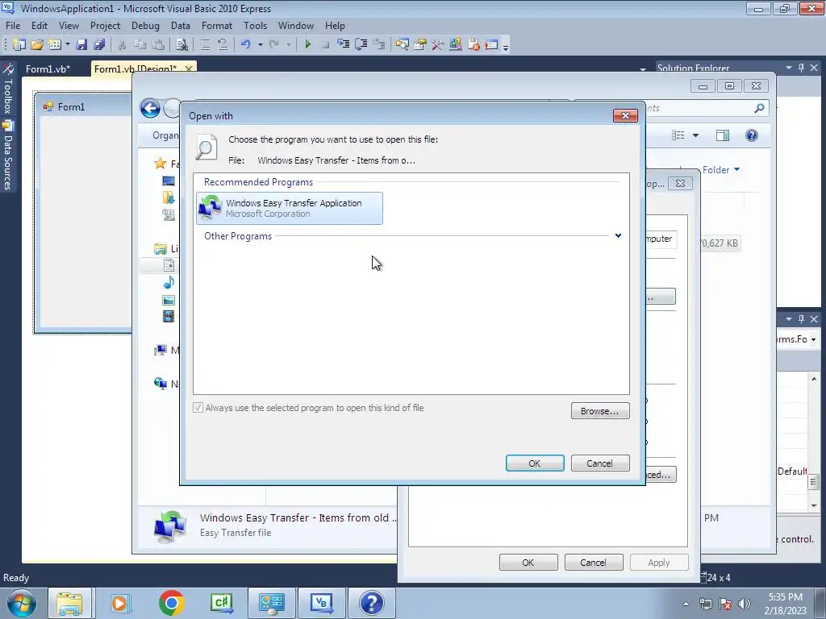Click the New Project toolbar icon
The height and width of the screenshot is (619, 826).
click(x=19, y=45)
